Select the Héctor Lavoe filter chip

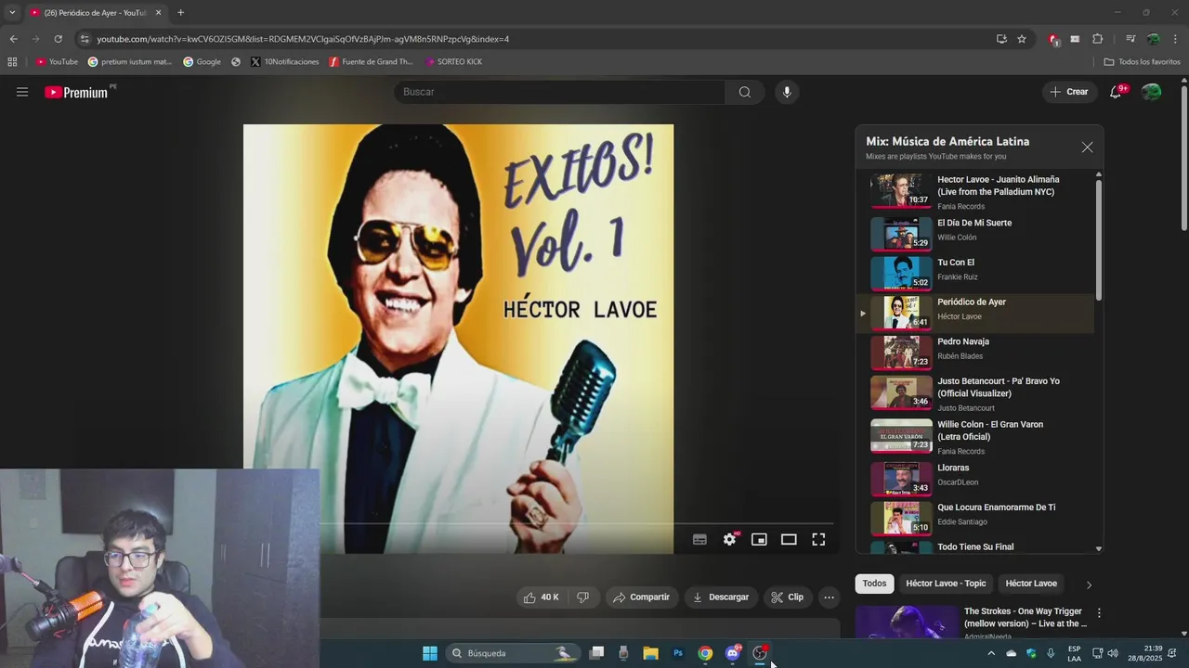pyautogui.click(x=1031, y=584)
